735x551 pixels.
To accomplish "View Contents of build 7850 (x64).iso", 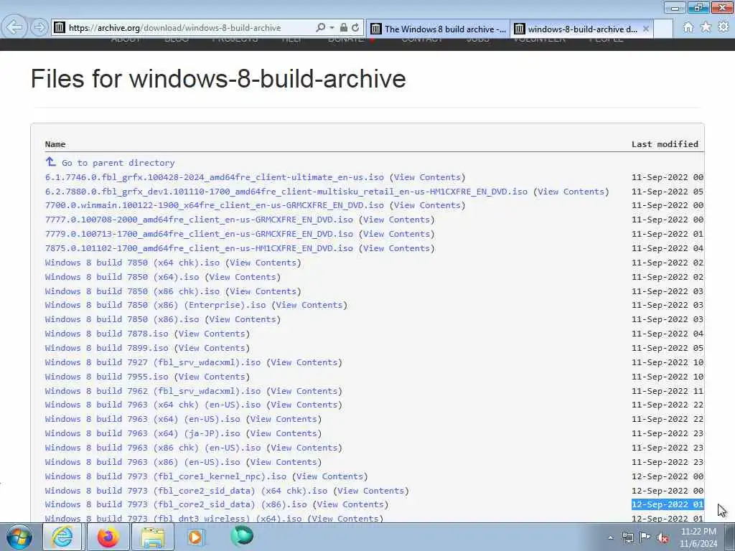I will click(x=243, y=277).
